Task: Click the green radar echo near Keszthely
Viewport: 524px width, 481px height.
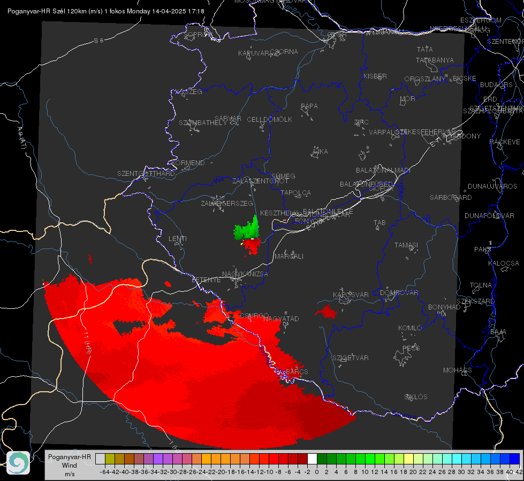Action: pos(247,230)
